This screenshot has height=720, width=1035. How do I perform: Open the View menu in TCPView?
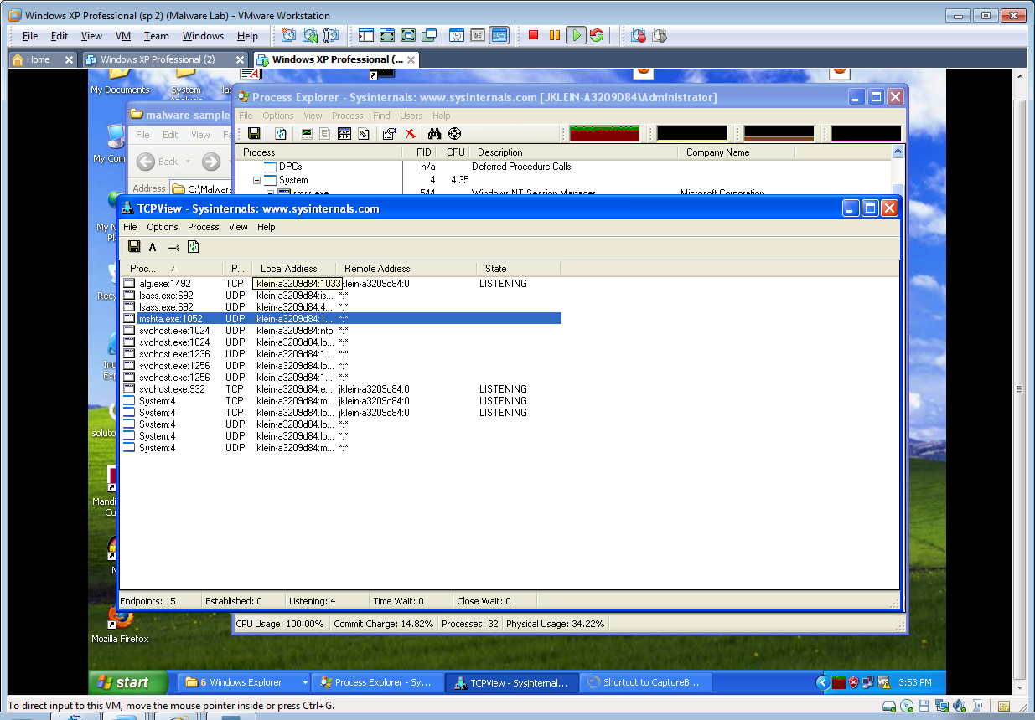[x=239, y=227]
